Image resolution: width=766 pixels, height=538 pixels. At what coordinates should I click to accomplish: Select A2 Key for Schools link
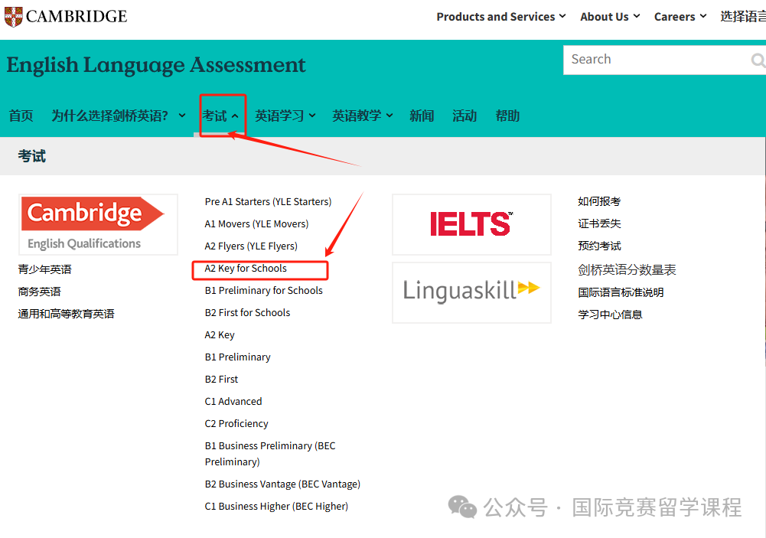point(246,269)
